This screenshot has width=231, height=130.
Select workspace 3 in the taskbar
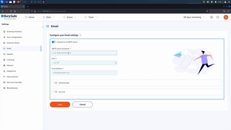click(x=35, y=2)
